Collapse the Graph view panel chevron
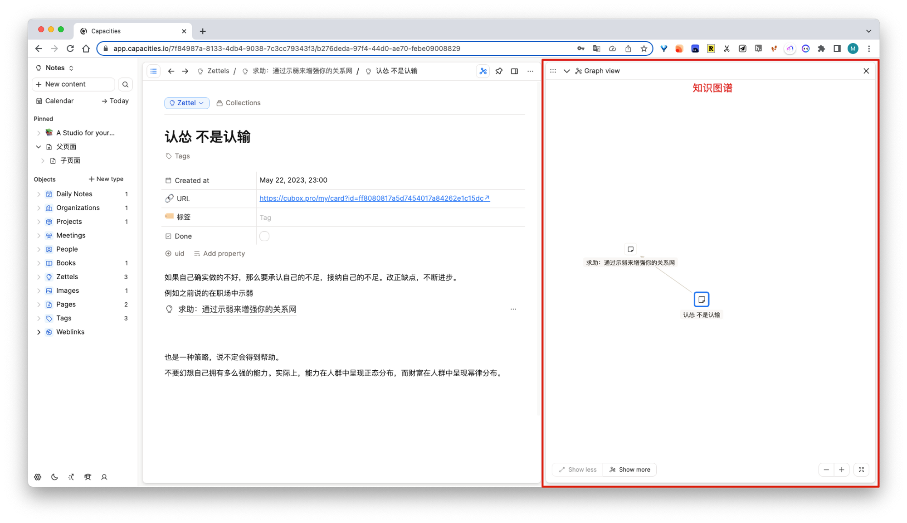Viewport: 907px width, 523px height. 566,71
